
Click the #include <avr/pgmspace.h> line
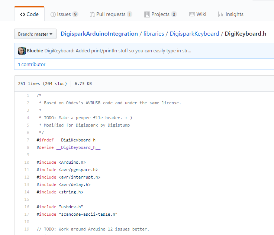pos(67,170)
